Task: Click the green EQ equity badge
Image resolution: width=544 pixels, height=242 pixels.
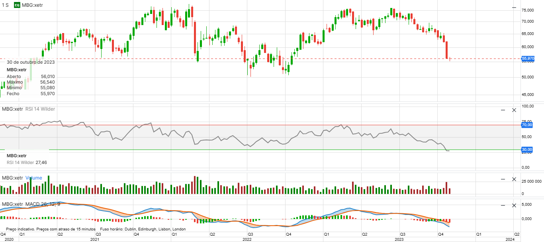Action: click(x=17, y=5)
